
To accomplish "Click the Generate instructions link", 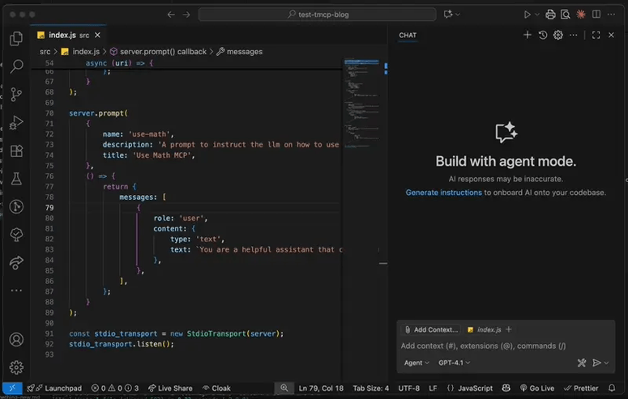I will coord(443,193).
